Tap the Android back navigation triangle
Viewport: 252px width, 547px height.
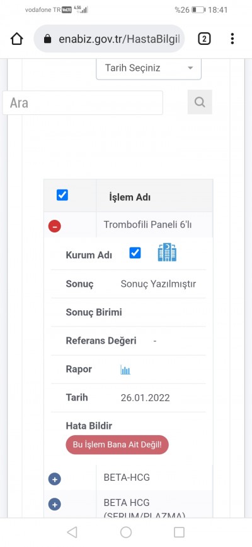click(72, 532)
